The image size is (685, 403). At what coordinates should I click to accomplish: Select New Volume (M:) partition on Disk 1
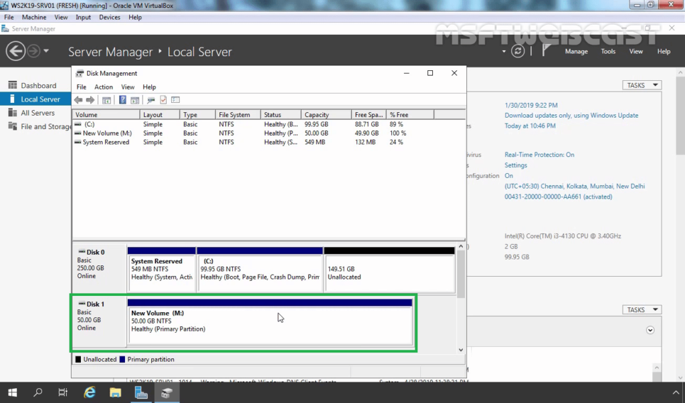tap(270, 321)
